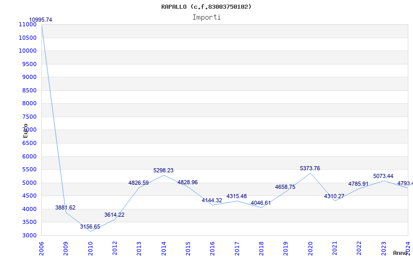Screen dimensions: 413x258
Task: Select x-axis year 2023
Action: [x=384, y=249]
